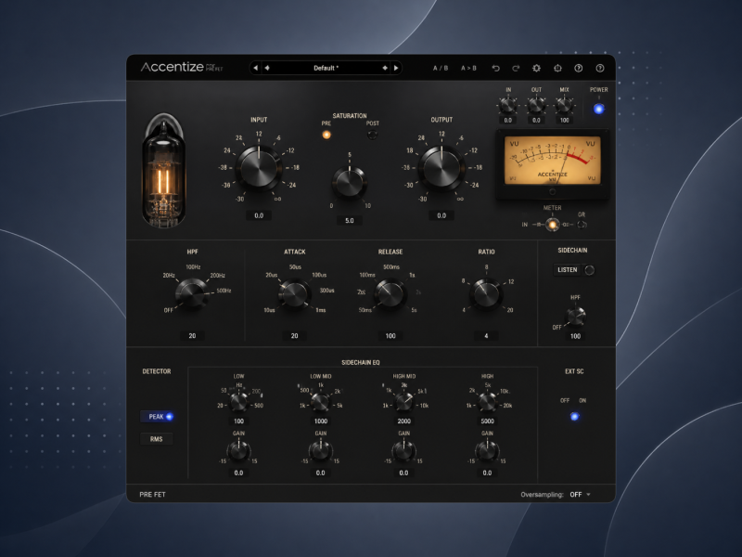742x557 pixels.
Task: Click the RELEASE value field 100
Action: 390,336
